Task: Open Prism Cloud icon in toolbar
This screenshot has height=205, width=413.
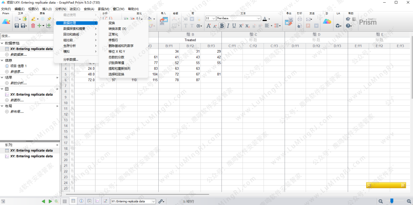Action: coord(327,21)
